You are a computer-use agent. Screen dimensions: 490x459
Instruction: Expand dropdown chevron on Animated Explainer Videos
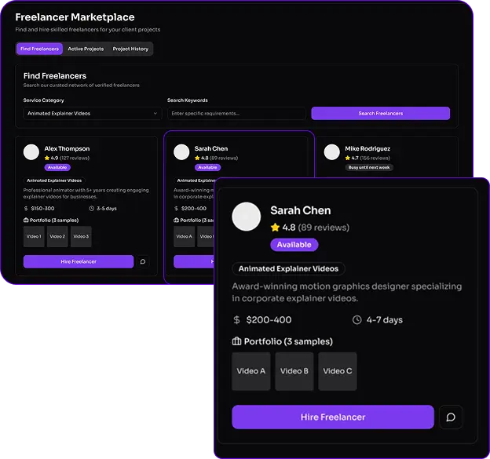click(155, 113)
